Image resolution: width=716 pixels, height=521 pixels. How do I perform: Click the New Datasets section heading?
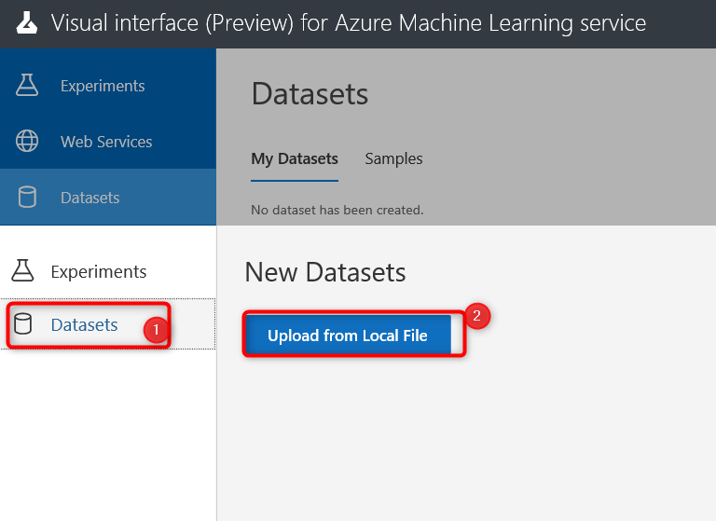click(x=325, y=272)
